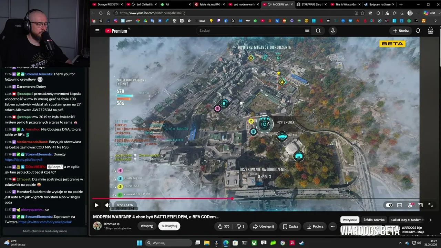Mute the video volume
This screenshot has width=441, height=248.
(x=107, y=205)
